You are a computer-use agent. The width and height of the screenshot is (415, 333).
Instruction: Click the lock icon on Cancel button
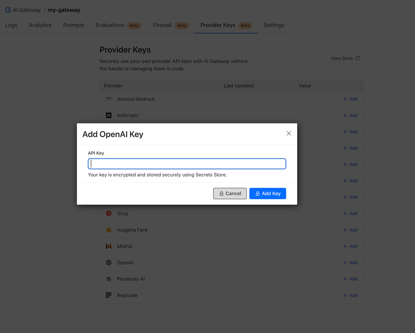coord(222,193)
